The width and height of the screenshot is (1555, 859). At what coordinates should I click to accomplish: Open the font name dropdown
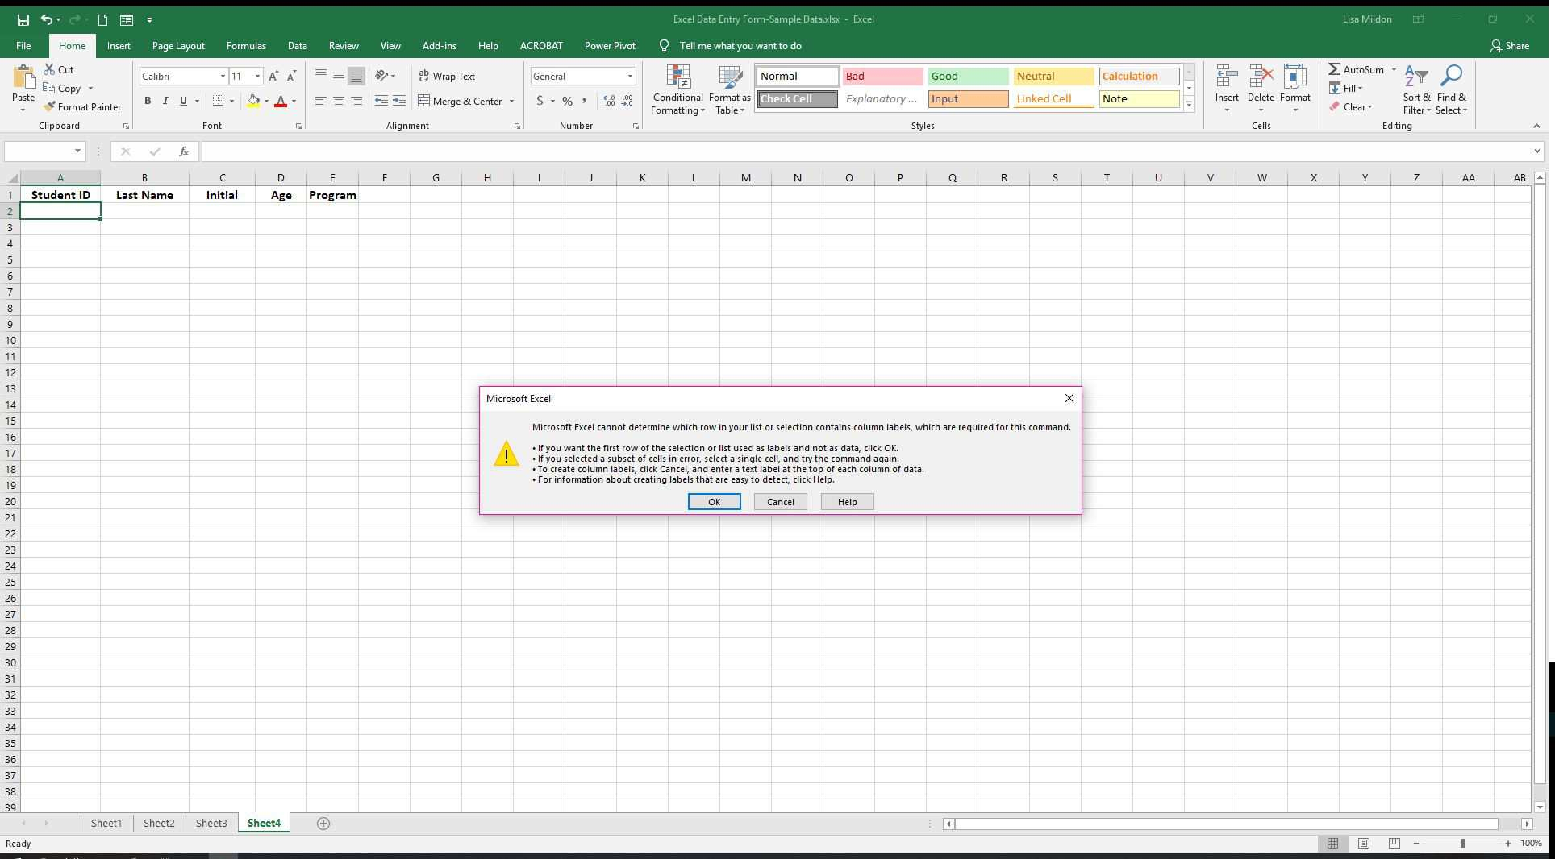(x=223, y=76)
